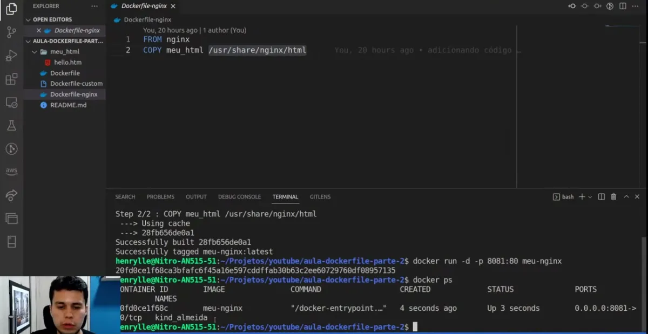Maximize the terminal panel size
The width and height of the screenshot is (648, 334).
pyautogui.click(x=626, y=197)
